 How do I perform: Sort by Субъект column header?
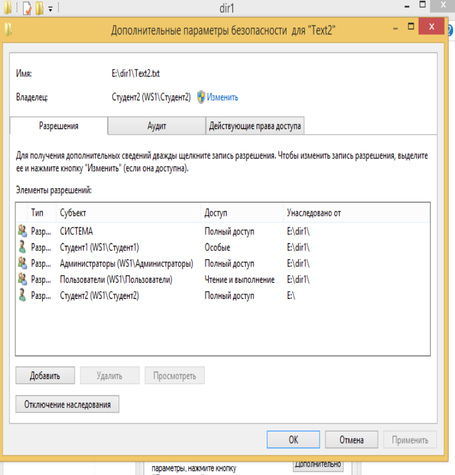tap(128, 213)
